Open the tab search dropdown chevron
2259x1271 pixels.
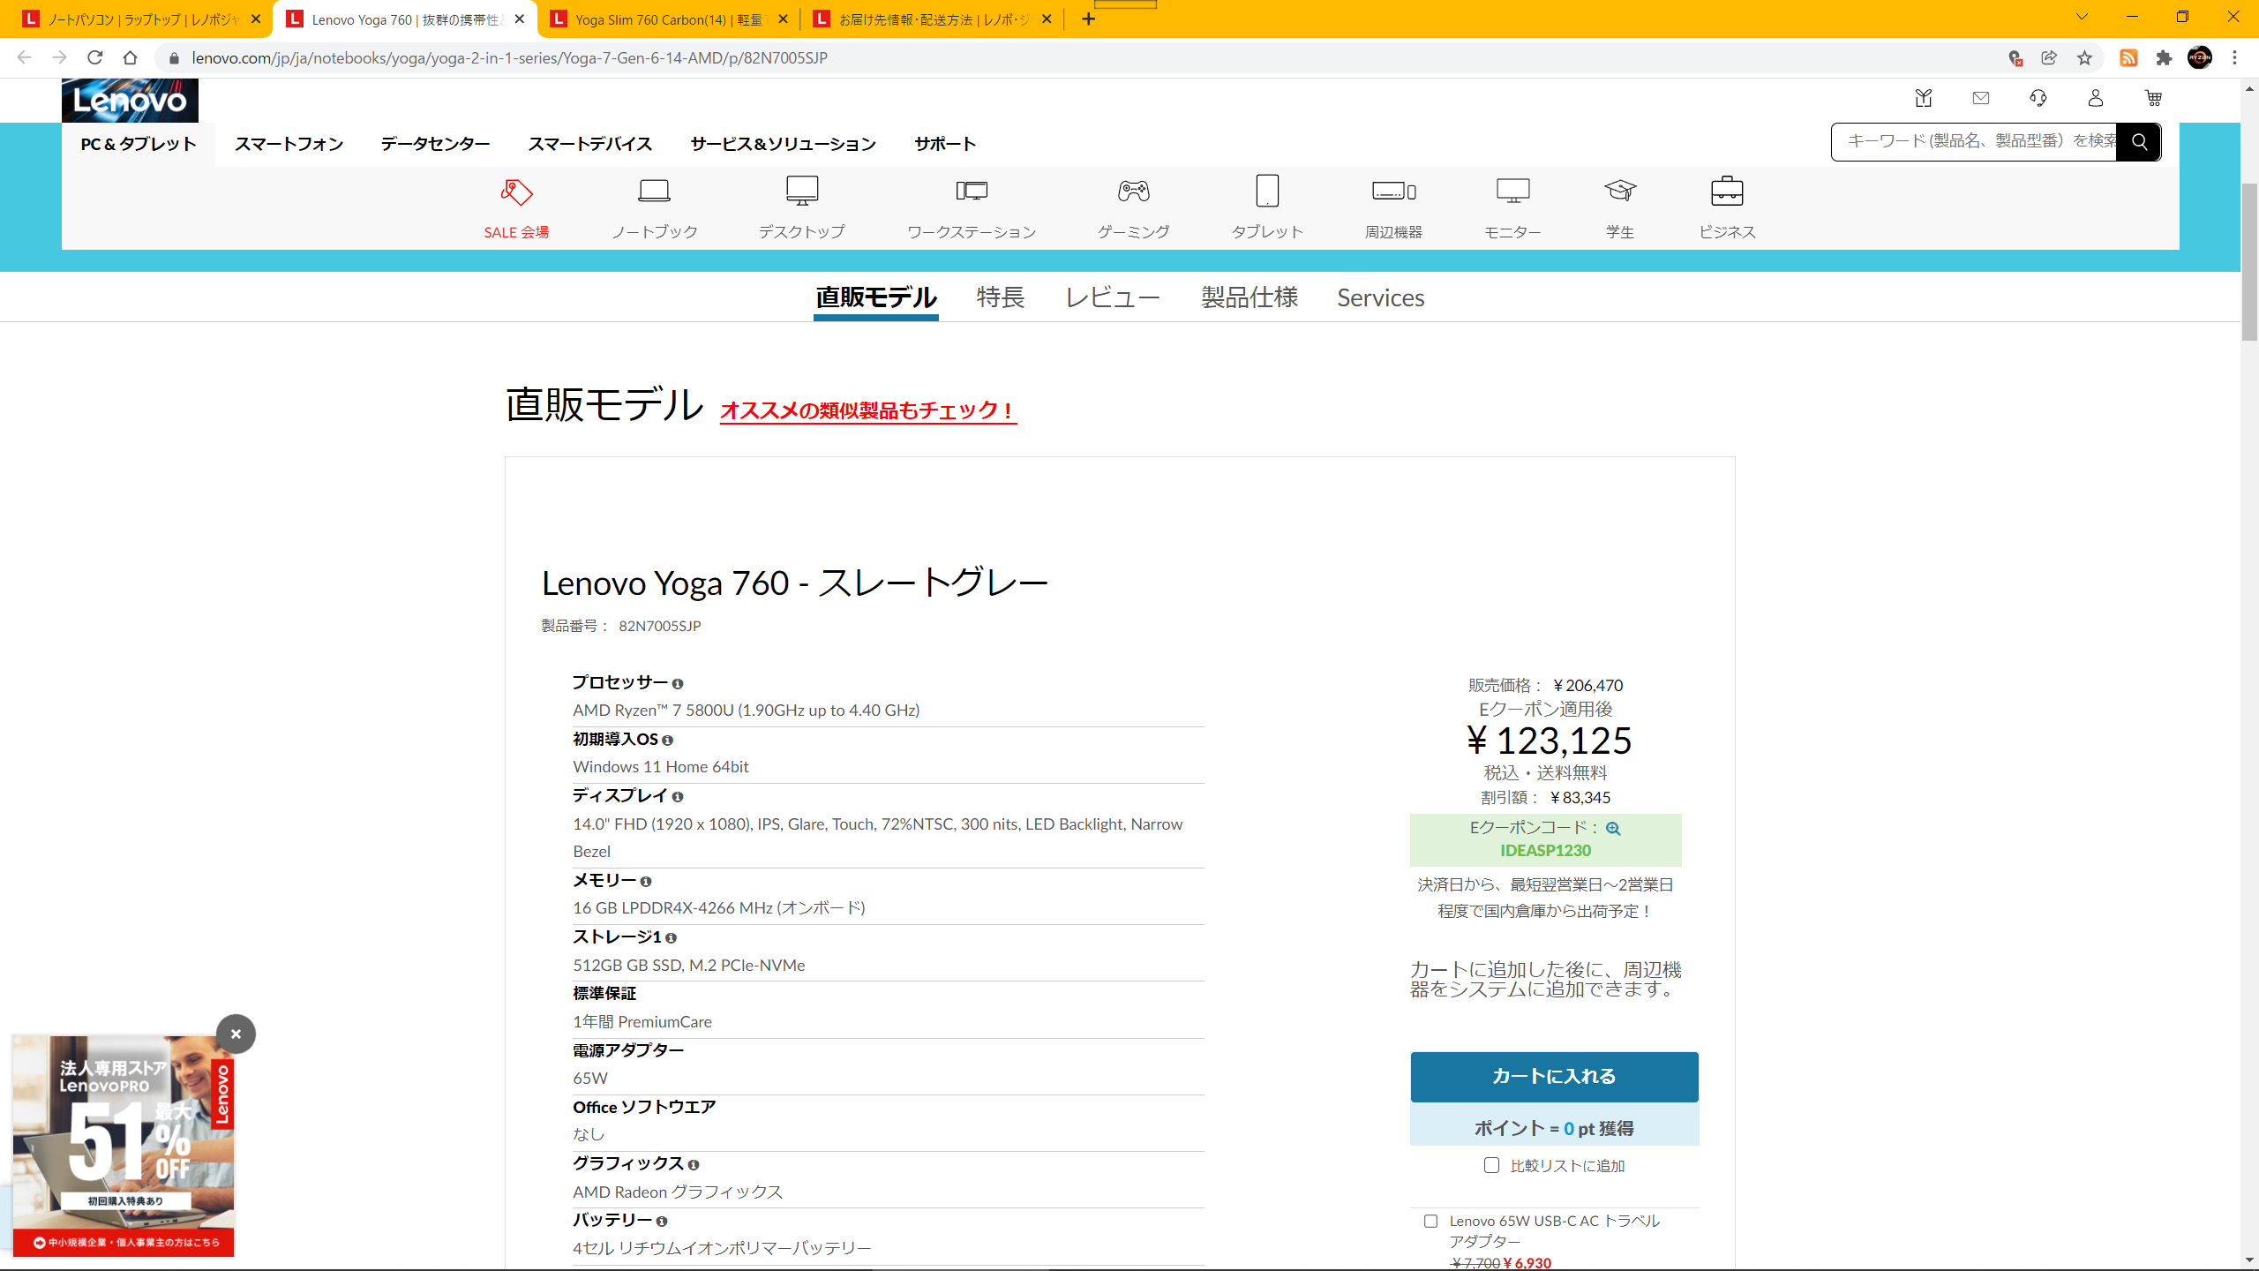pos(2082,17)
